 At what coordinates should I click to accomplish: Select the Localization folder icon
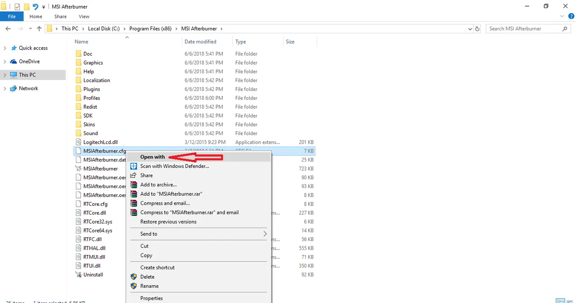[78, 80]
